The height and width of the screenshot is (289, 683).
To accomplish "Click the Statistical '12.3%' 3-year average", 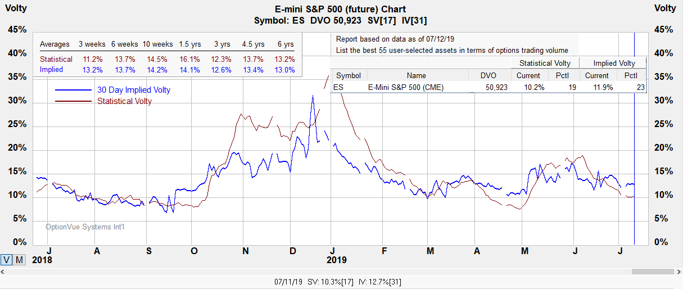I will tap(221, 59).
